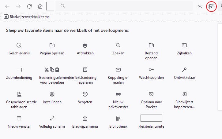Click inside the address search field

(x=126, y=6)
